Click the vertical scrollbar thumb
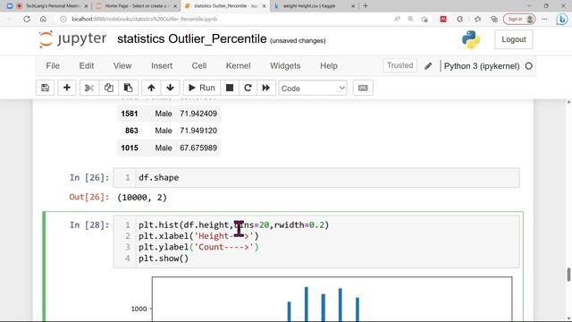572x322 pixels. (x=568, y=275)
